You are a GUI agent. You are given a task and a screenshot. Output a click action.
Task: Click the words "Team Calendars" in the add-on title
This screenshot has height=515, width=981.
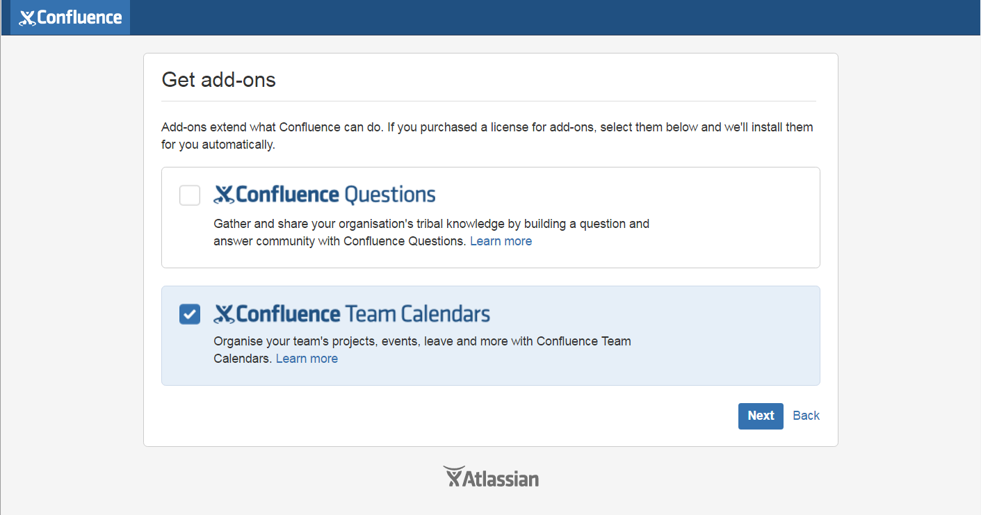[417, 314]
